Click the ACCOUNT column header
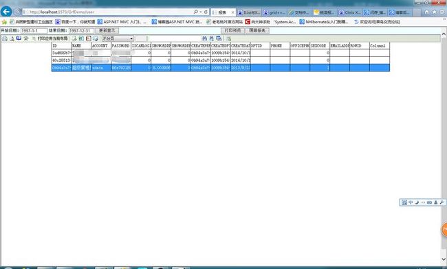 [101, 45]
